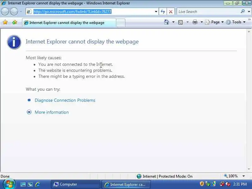
Task: Click the Add to Favorites icon
Action: pos(14,22)
